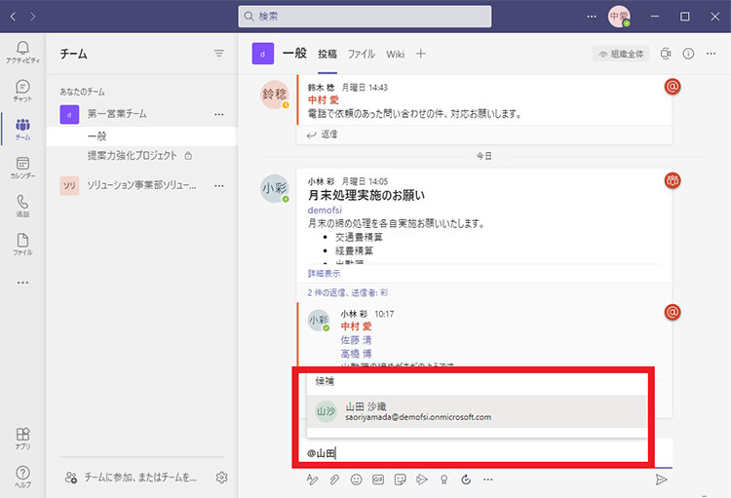This screenshot has width=731, height=498.
Task: Select 山田 沙織 from the mention suggestions
Action: pos(477,411)
